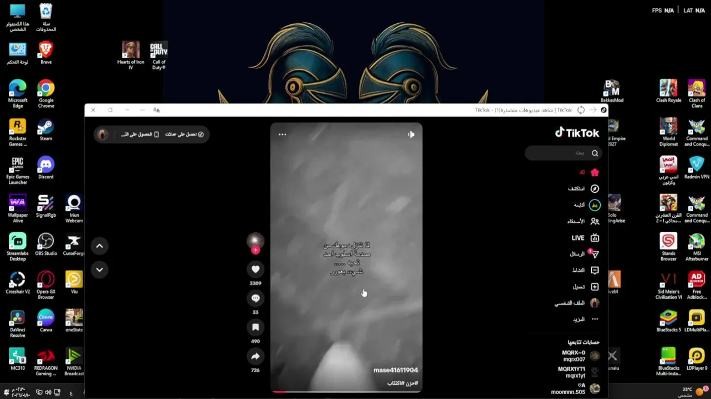The image size is (711, 399).
Task: Open the LIVE tab in sidebar
Action: coord(585,238)
